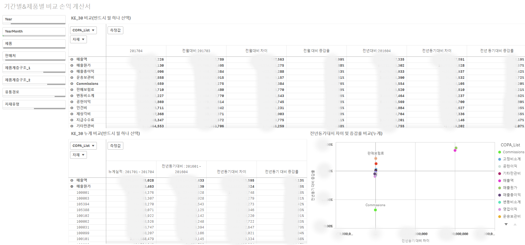Select column header 전년동기 대비 증감률 in cumulative table
This screenshot has height=245, width=525.
coord(282,172)
